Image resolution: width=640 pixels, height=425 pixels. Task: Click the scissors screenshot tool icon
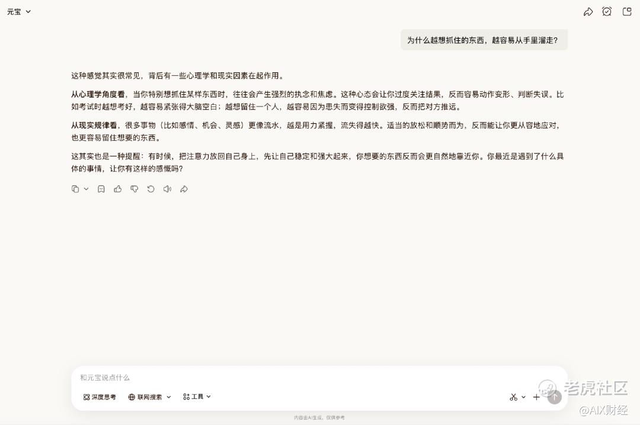pyautogui.click(x=513, y=397)
